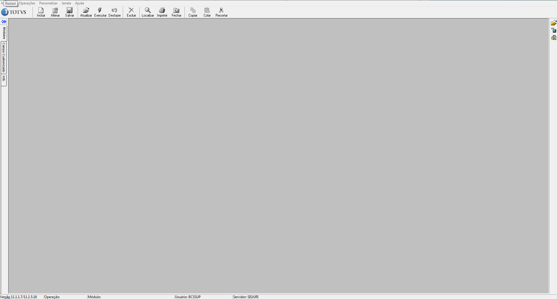
Task: Click the Colar paste icon
Action: click(x=207, y=12)
